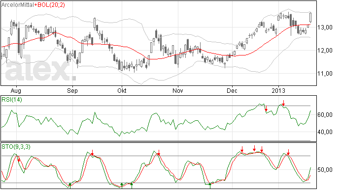The width and height of the screenshot is (340, 190).
Task: Click the stochastic green arrow in late November
Action: pos(210,185)
